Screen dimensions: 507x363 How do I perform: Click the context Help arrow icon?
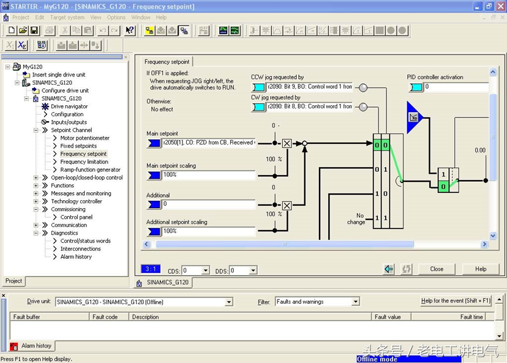pos(129,31)
